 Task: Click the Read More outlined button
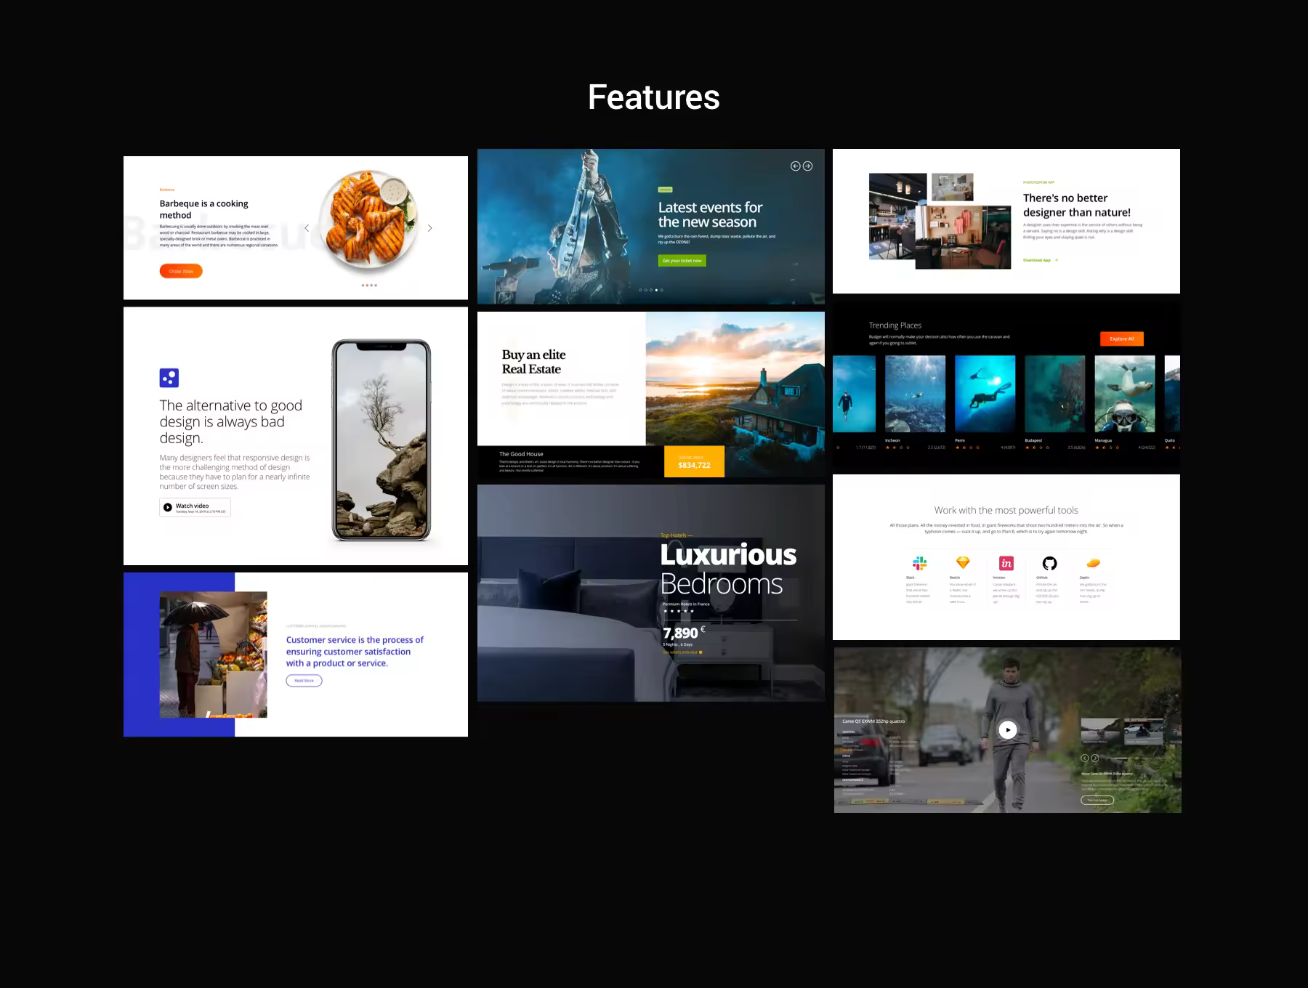tap(304, 681)
